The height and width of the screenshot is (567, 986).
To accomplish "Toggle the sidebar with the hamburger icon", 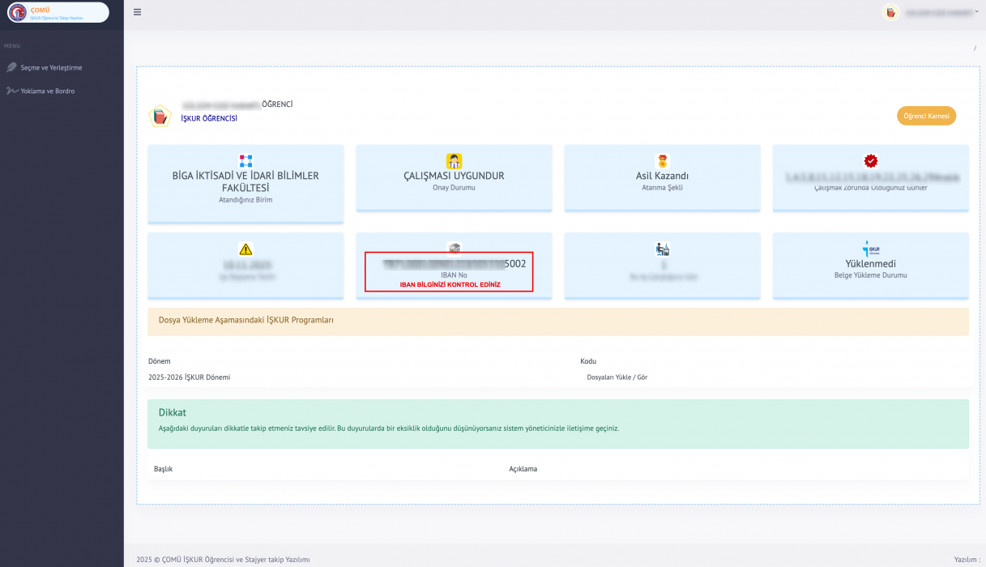I will [137, 12].
